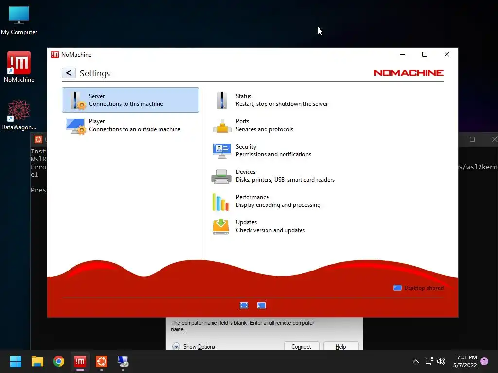Image resolution: width=498 pixels, height=373 pixels.
Task: Open the server Status settings icon
Action: pos(222,100)
